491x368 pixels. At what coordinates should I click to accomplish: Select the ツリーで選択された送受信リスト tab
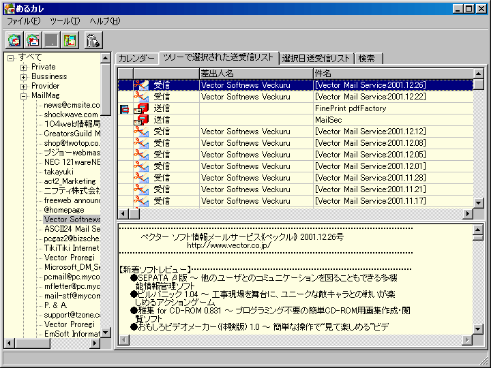point(219,57)
